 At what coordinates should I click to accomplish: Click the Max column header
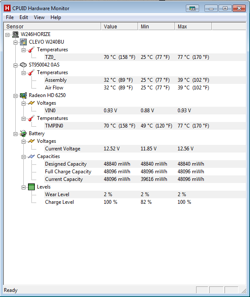coord(194,26)
